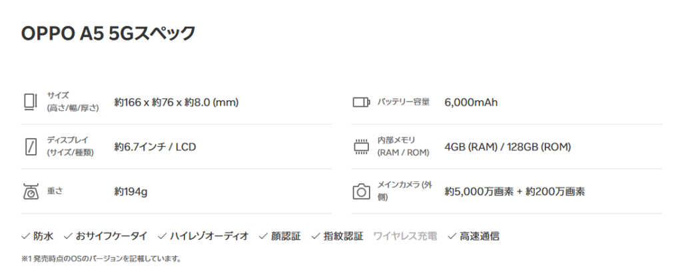This screenshot has width=682, height=275.
Task: Click the 6,000mAh battery value
Action: click(x=471, y=102)
